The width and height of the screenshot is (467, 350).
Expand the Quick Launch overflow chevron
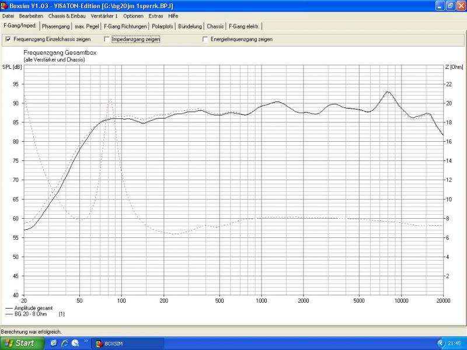86,341
